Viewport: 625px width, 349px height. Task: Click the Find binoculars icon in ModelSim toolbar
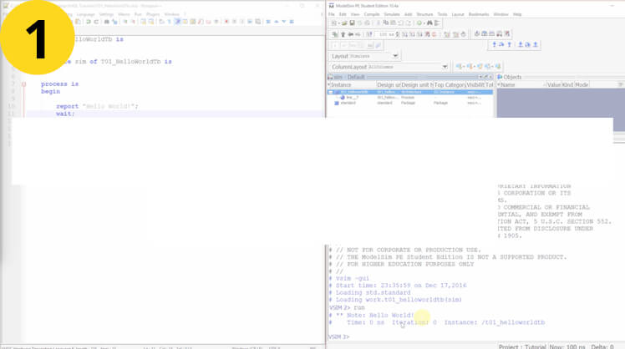click(429, 23)
